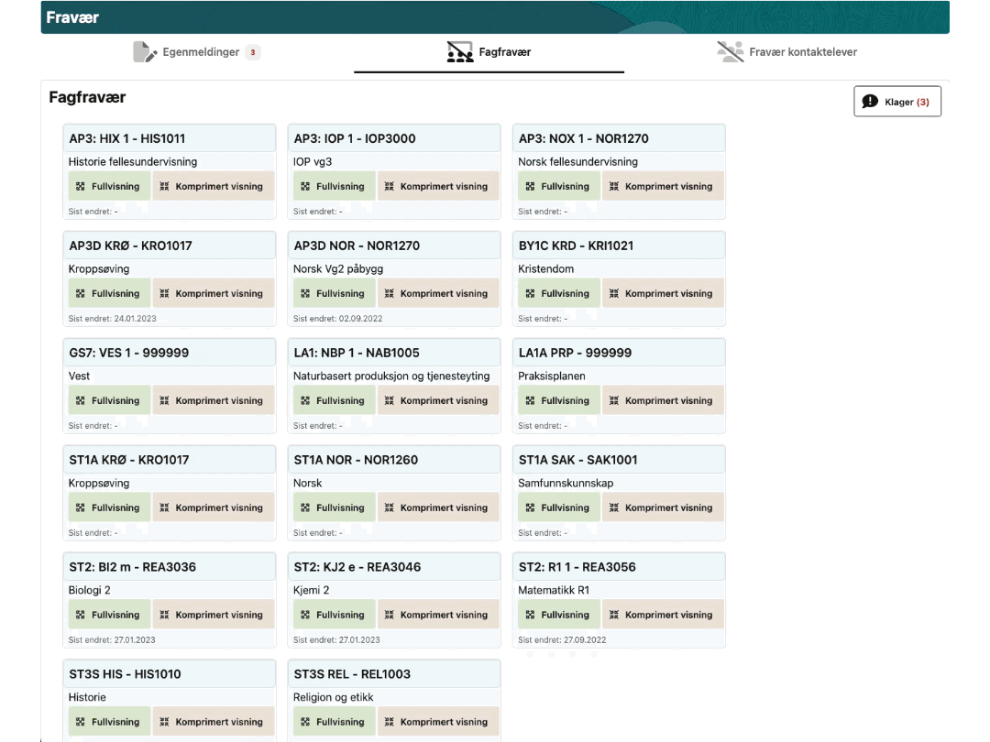Click the Egenmeldinger document icon
Screen dimensions: 990x742
click(x=145, y=52)
